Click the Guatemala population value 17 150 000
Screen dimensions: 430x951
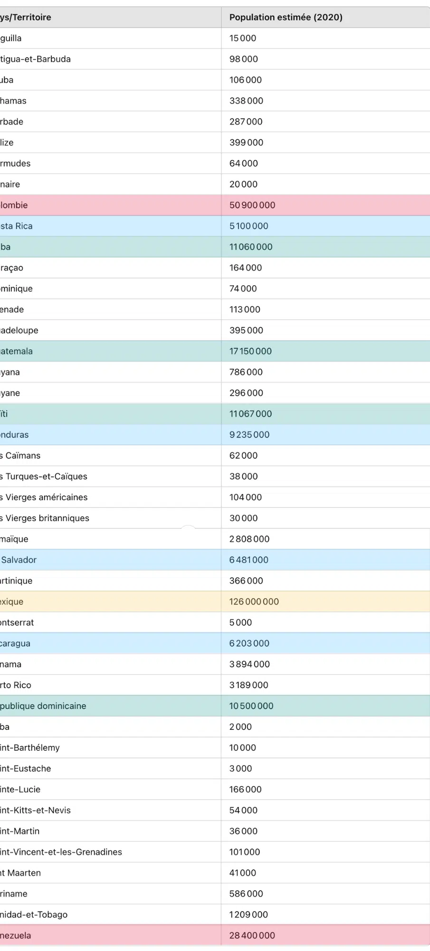pyautogui.click(x=251, y=351)
